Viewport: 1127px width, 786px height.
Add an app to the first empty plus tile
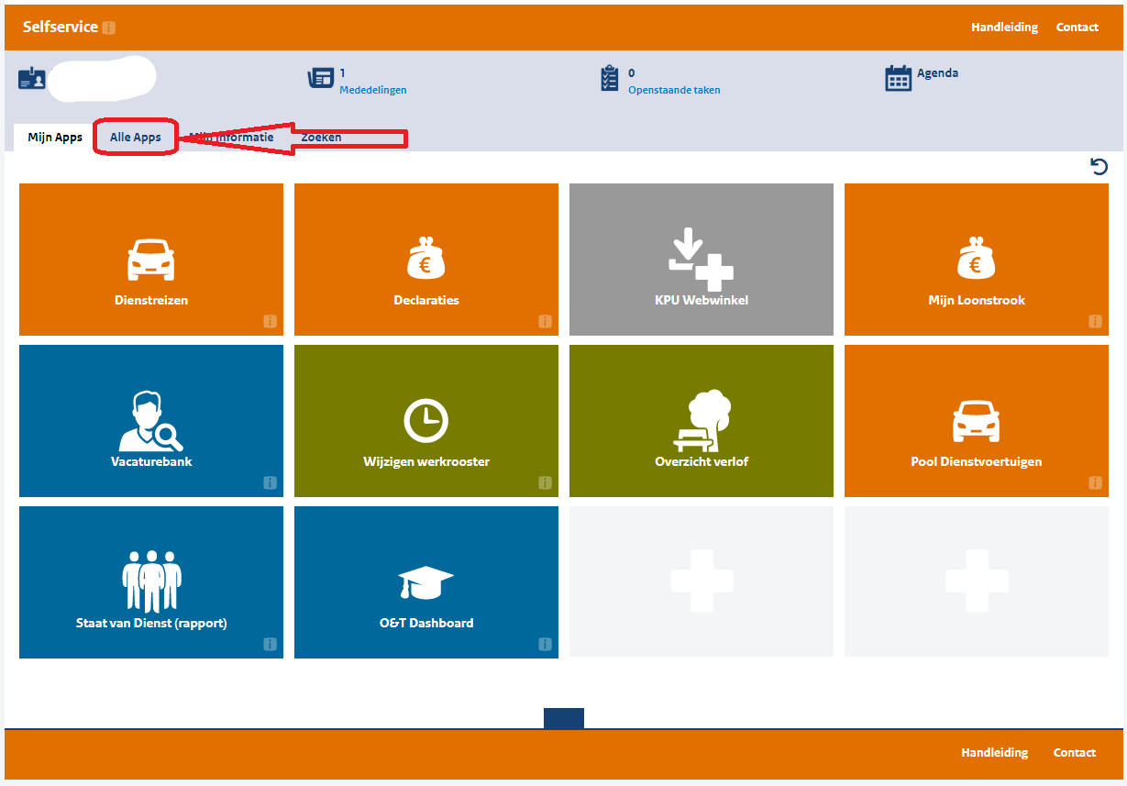(x=701, y=581)
